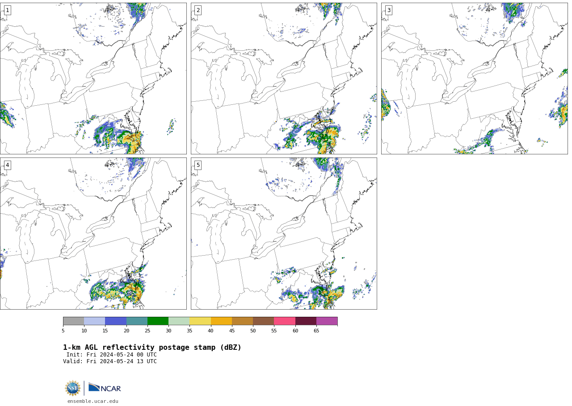Click the ensemble.ucar.edu text
572x406 pixels.
[x=93, y=401]
